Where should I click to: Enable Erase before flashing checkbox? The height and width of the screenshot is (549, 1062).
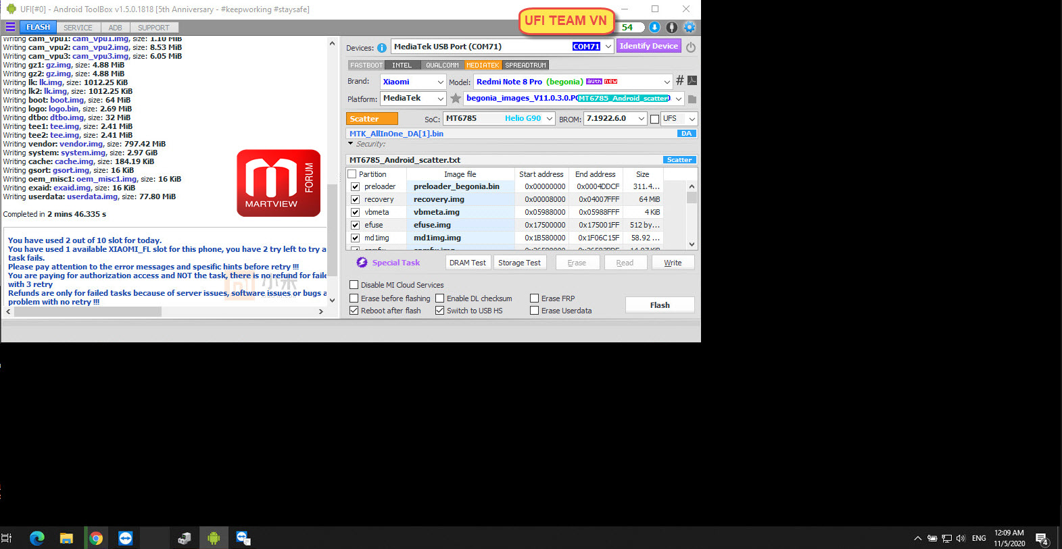pos(354,298)
